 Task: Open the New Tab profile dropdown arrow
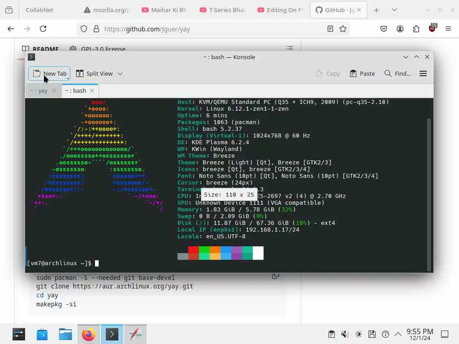click(x=68, y=78)
